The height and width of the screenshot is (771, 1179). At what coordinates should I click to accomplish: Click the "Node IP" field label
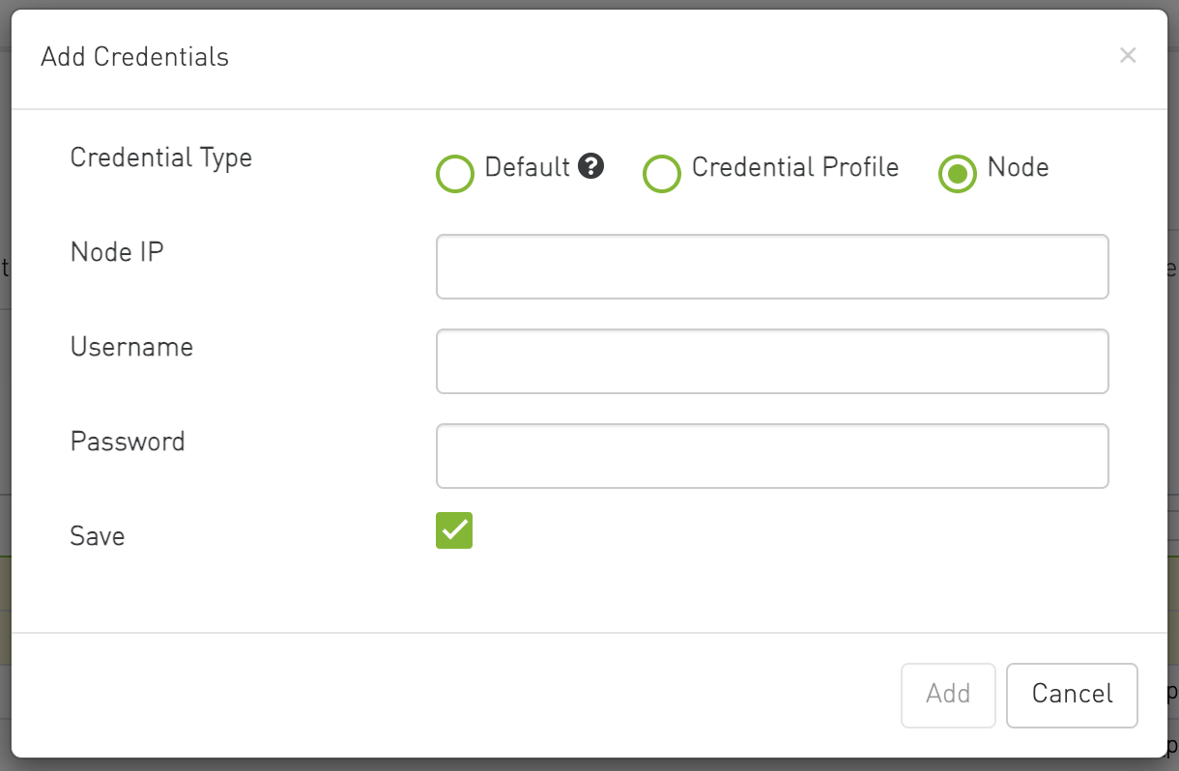(117, 252)
